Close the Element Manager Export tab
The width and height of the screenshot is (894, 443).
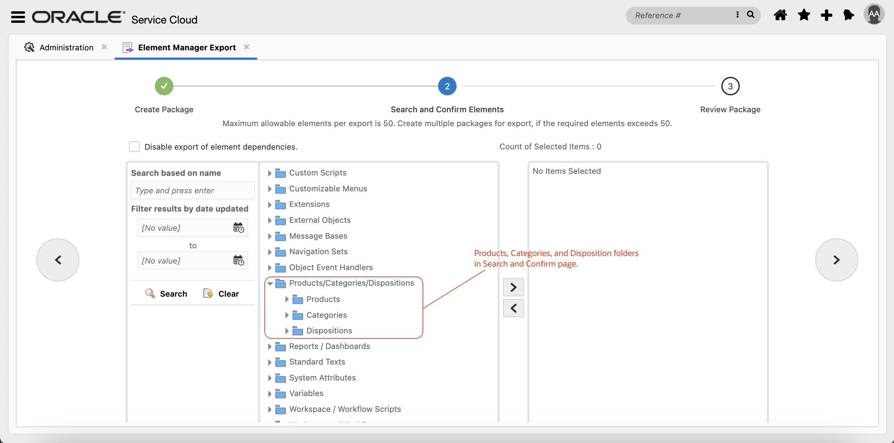click(246, 47)
